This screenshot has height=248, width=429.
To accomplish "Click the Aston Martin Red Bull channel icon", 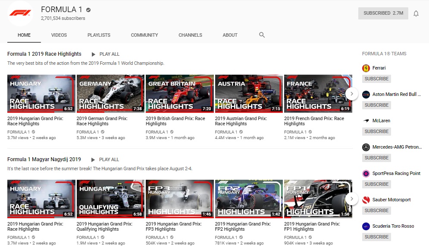I will pyautogui.click(x=366, y=95).
